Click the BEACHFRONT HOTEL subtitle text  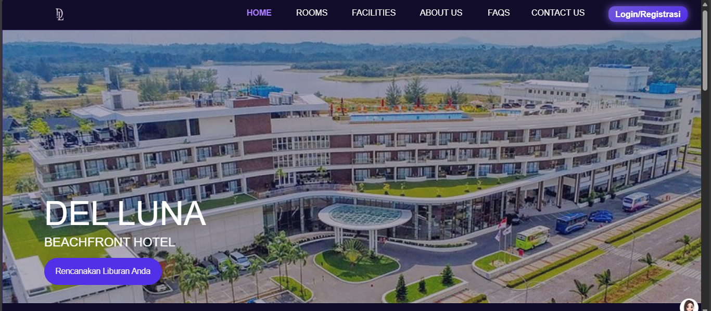[110, 242]
